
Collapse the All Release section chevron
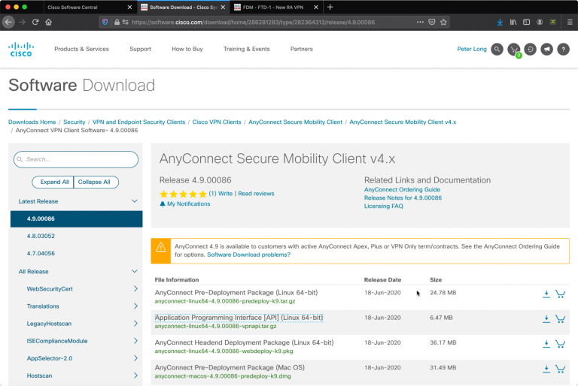[x=135, y=271]
